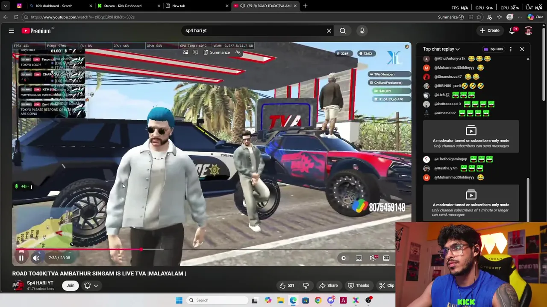Switch the player to theater mode
This screenshot has height=307, width=547.
pyautogui.click(x=386, y=258)
